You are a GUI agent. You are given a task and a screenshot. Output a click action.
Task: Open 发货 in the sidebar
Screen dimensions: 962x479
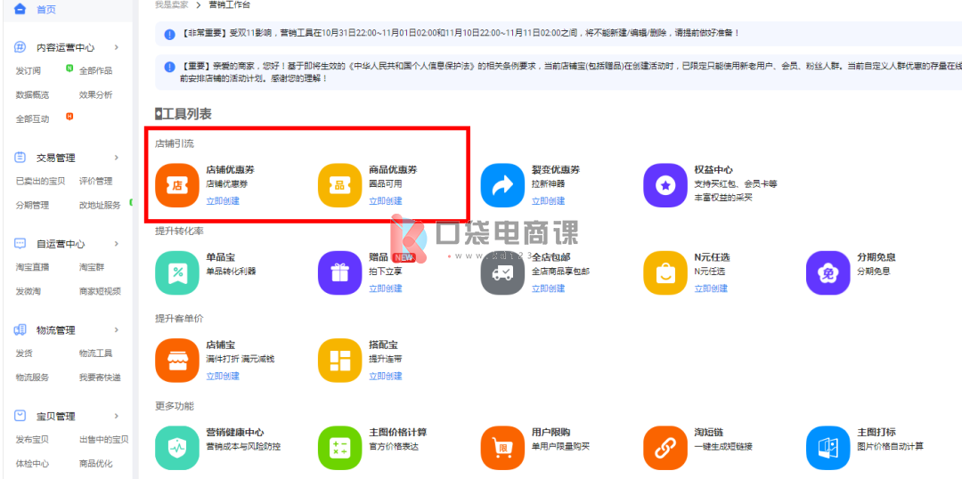pos(24,353)
